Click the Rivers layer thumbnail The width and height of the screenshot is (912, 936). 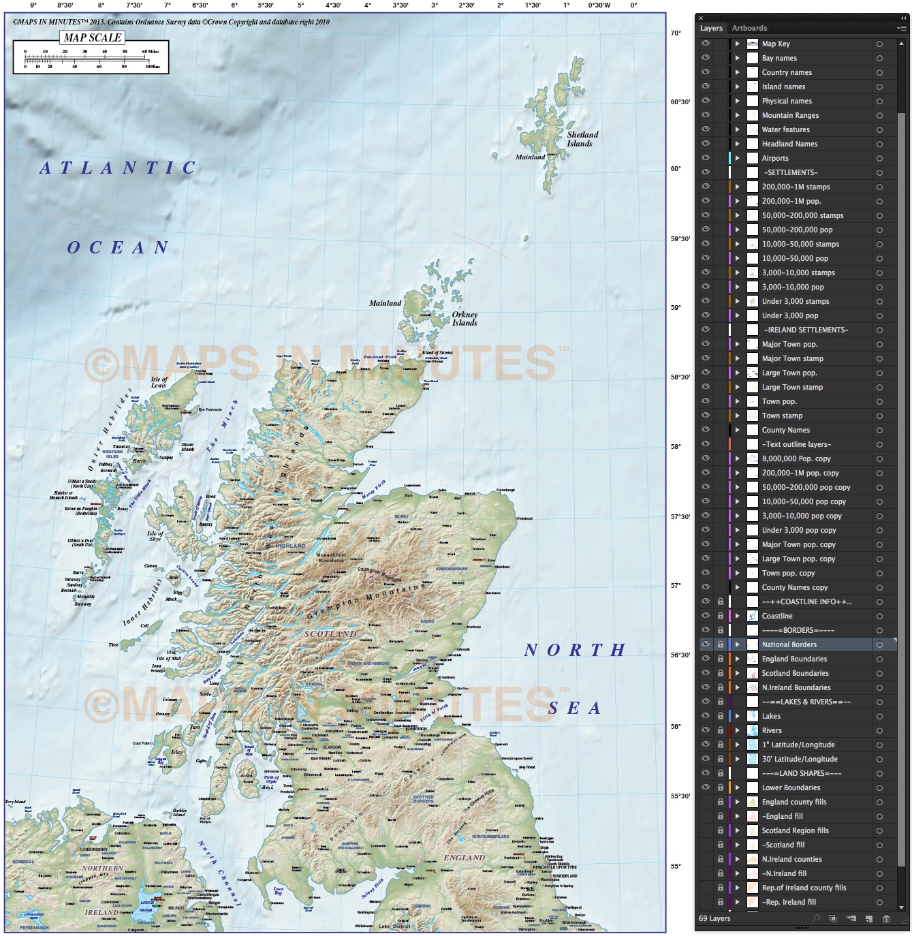[x=753, y=730]
